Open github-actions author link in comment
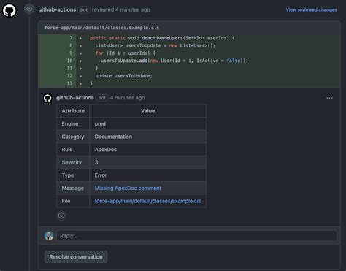This screenshot has width=346, height=271. pyautogui.click(x=75, y=98)
